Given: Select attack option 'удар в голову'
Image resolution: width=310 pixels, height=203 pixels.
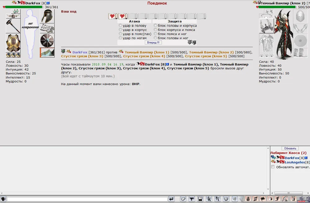Looking at the screenshot, I should point(121,26).
